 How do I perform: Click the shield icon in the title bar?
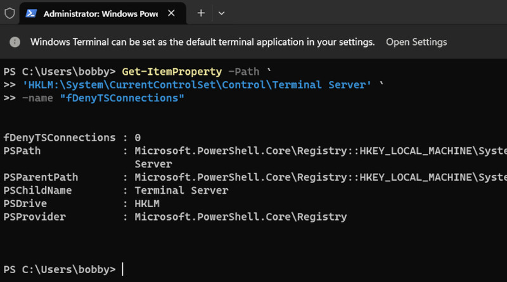(10, 13)
